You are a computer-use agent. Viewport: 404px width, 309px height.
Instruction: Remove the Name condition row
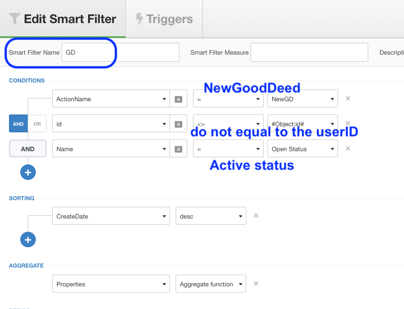click(x=348, y=148)
